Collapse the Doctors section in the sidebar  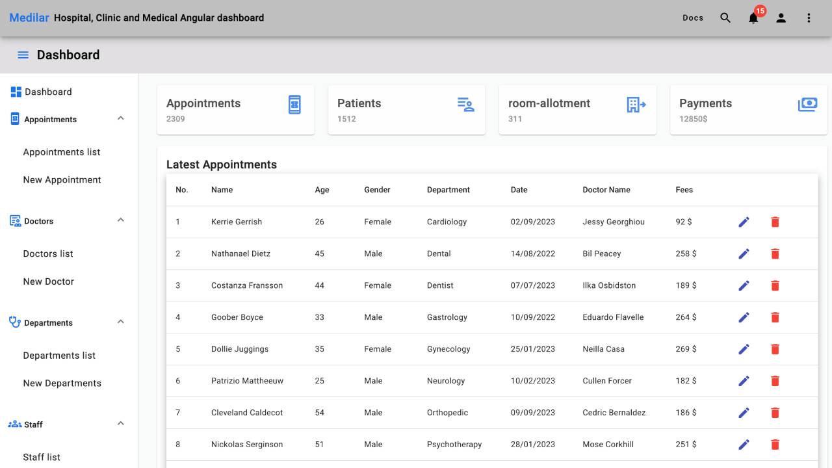pos(120,220)
